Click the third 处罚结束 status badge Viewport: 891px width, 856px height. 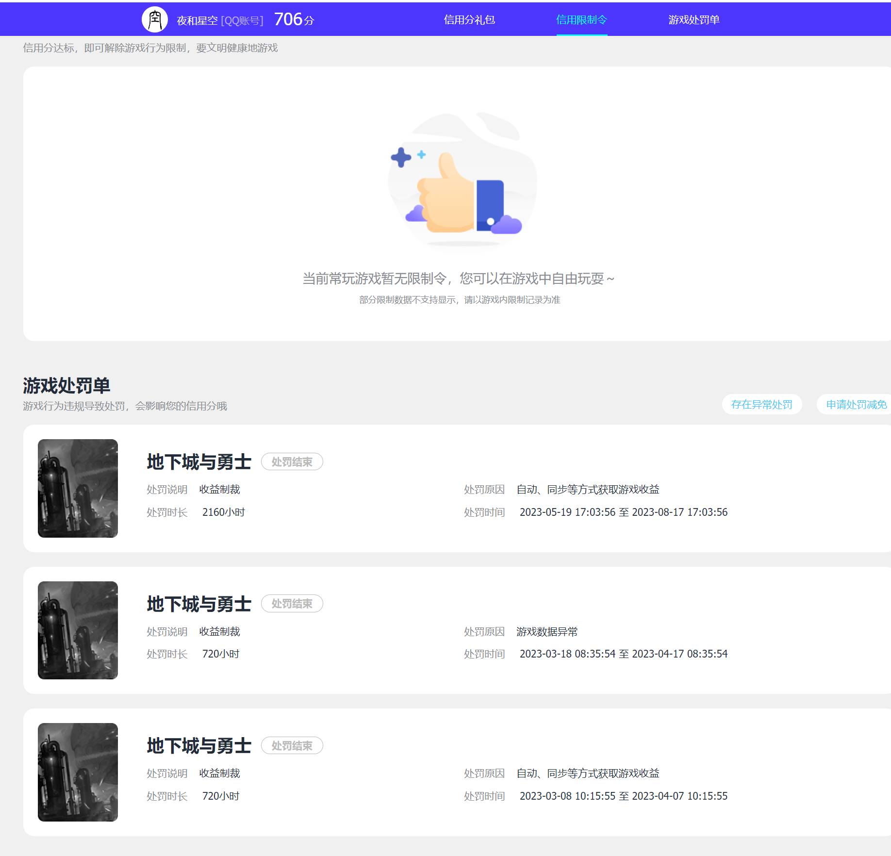pyautogui.click(x=292, y=746)
